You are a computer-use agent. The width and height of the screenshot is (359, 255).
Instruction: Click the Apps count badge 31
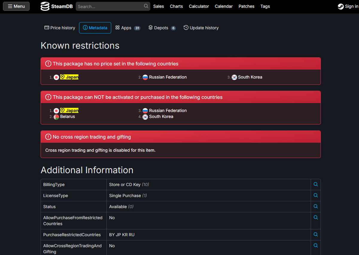(x=137, y=28)
